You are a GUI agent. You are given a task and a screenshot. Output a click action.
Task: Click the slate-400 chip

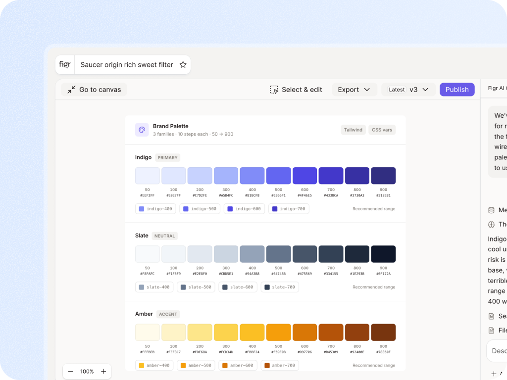tap(154, 287)
